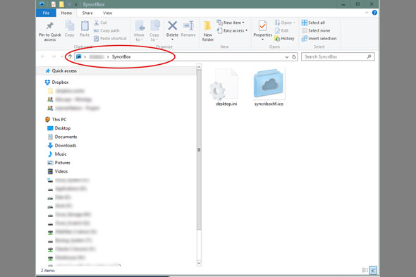The height and width of the screenshot is (277, 416).
Task: Switch to the View ribbon tab
Action: (x=107, y=13)
